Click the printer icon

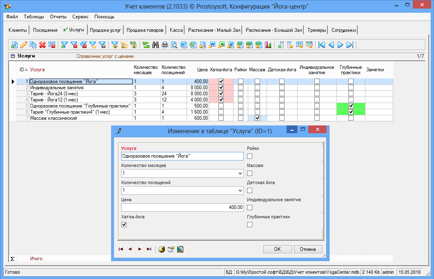tap(165, 45)
